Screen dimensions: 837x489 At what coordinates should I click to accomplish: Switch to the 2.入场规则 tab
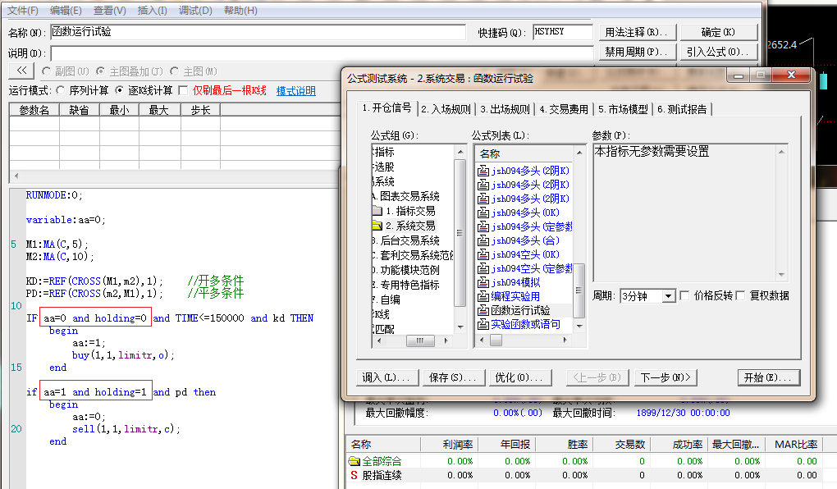(x=446, y=109)
